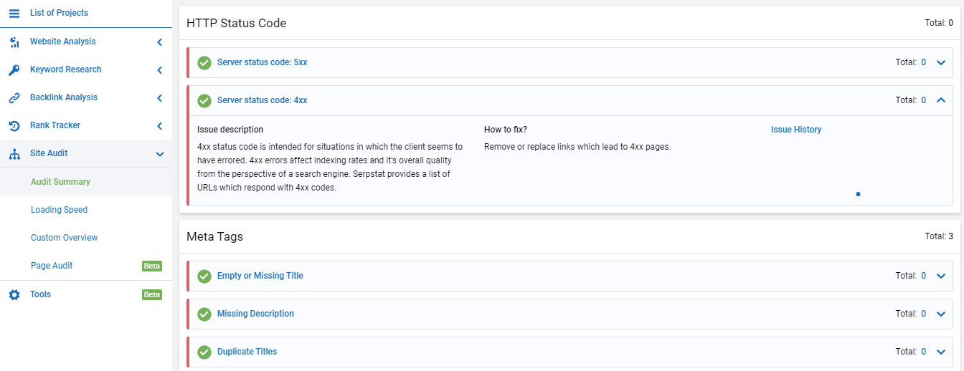This screenshot has height=371, width=964.
Task: Go to Loading Speed page
Action: click(59, 210)
